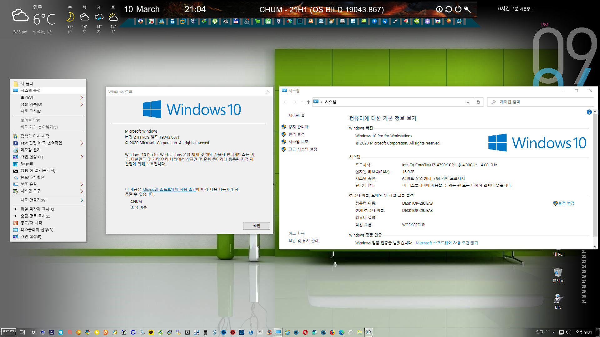This screenshot has width=600, height=337.
Task: Click the blue help question icon
Action: click(589, 112)
